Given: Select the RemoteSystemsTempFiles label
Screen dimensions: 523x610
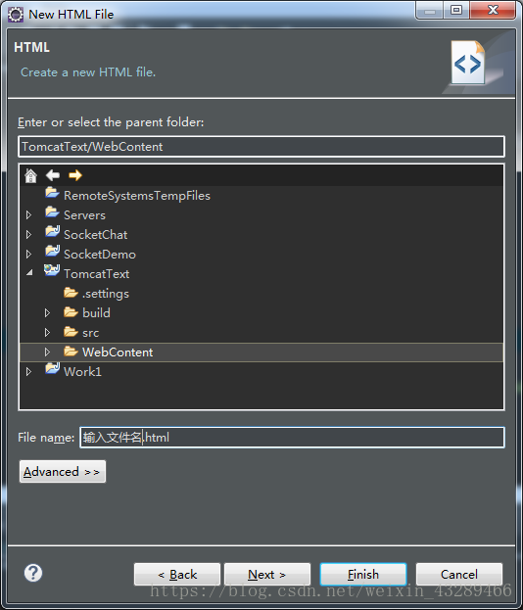Looking at the screenshot, I should (x=137, y=196).
